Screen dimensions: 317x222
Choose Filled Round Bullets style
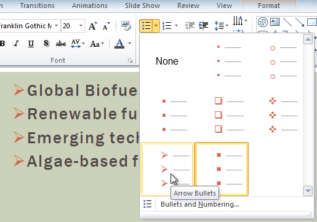click(222, 61)
